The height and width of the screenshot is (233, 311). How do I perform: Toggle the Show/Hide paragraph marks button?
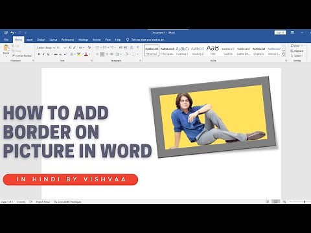(138, 47)
